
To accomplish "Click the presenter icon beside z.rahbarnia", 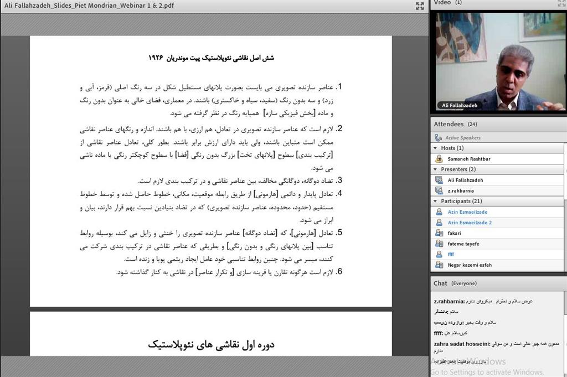I will 439,190.
